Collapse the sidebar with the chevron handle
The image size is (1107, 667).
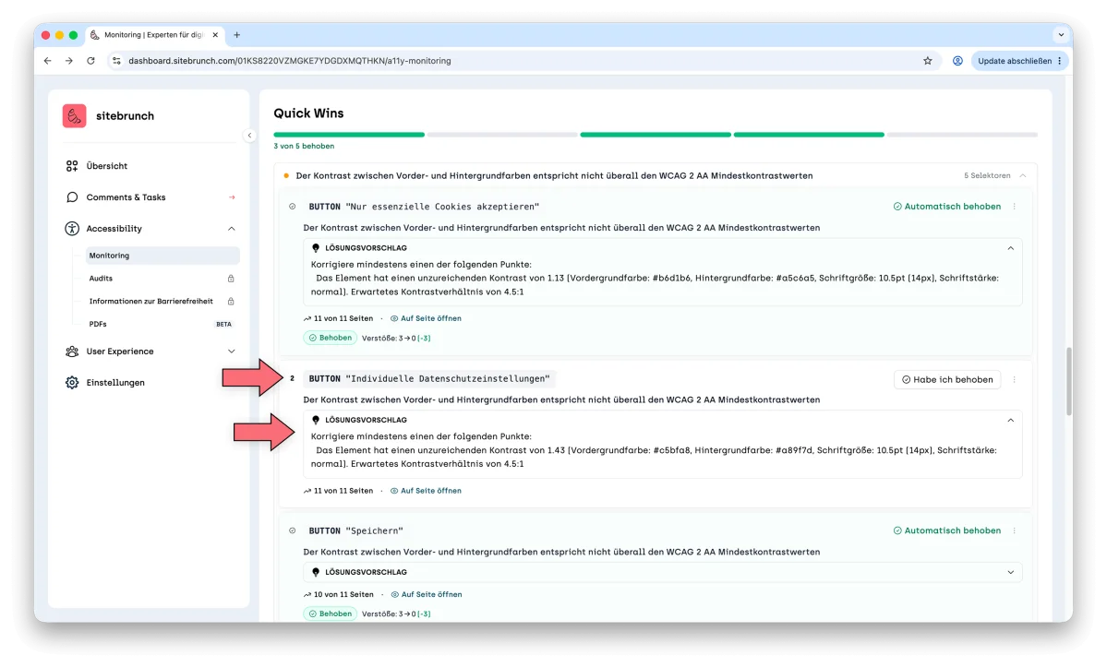[x=249, y=136]
